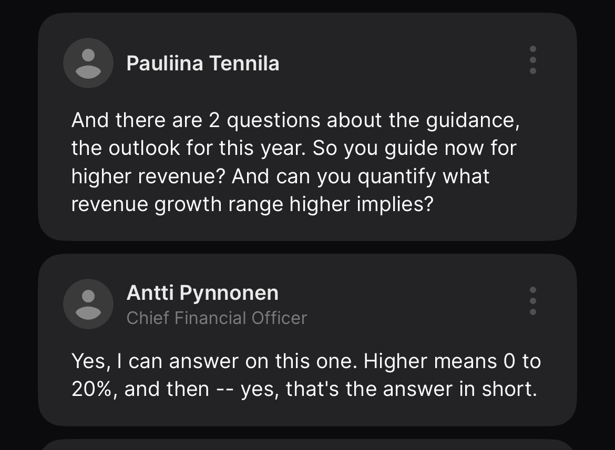Image resolution: width=615 pixels, height=450 pixels.
Task: Click Pauliina Tennila's profile avatar
Action: point(88,63)
